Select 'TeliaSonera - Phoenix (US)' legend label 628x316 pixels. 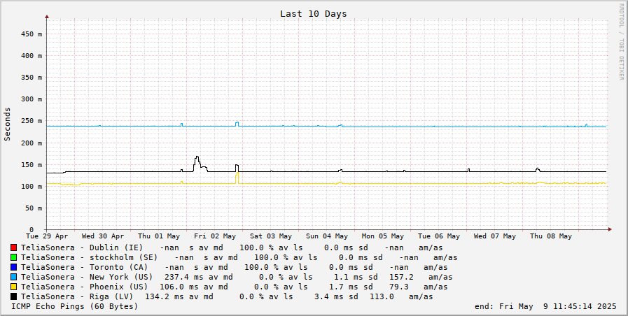[x=84, y=287]
